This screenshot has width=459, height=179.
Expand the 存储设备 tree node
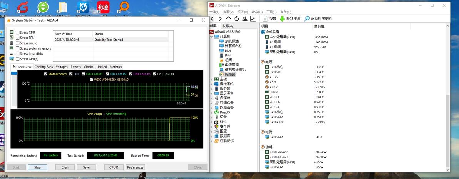[x=211, y=103]
